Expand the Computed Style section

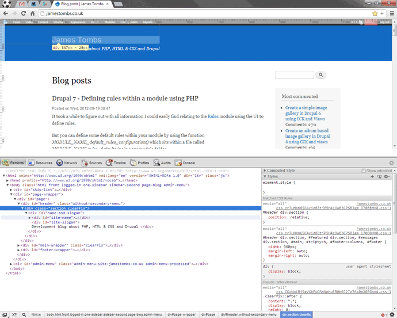click(265, 171)
